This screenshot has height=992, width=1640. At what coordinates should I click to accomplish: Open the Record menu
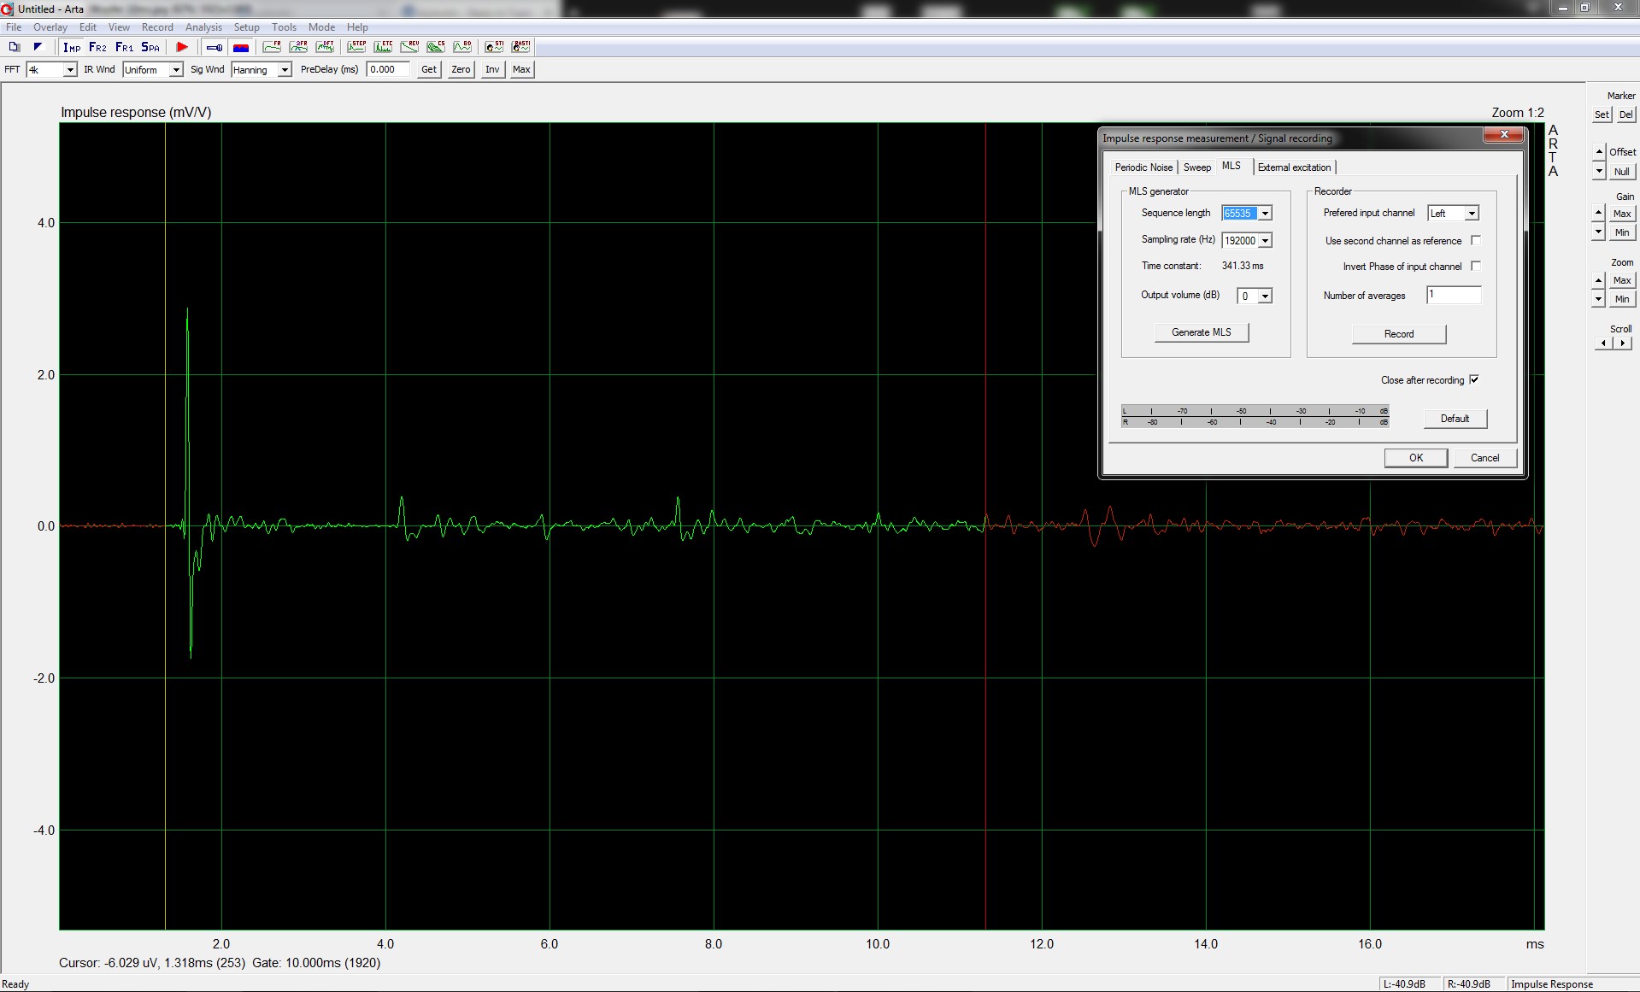coord(157,27)
